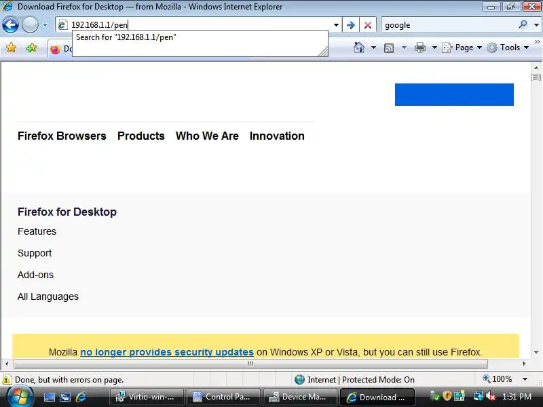The image size is (543, 407).
Task: Click the Download taskbar button
Action: 377,397
